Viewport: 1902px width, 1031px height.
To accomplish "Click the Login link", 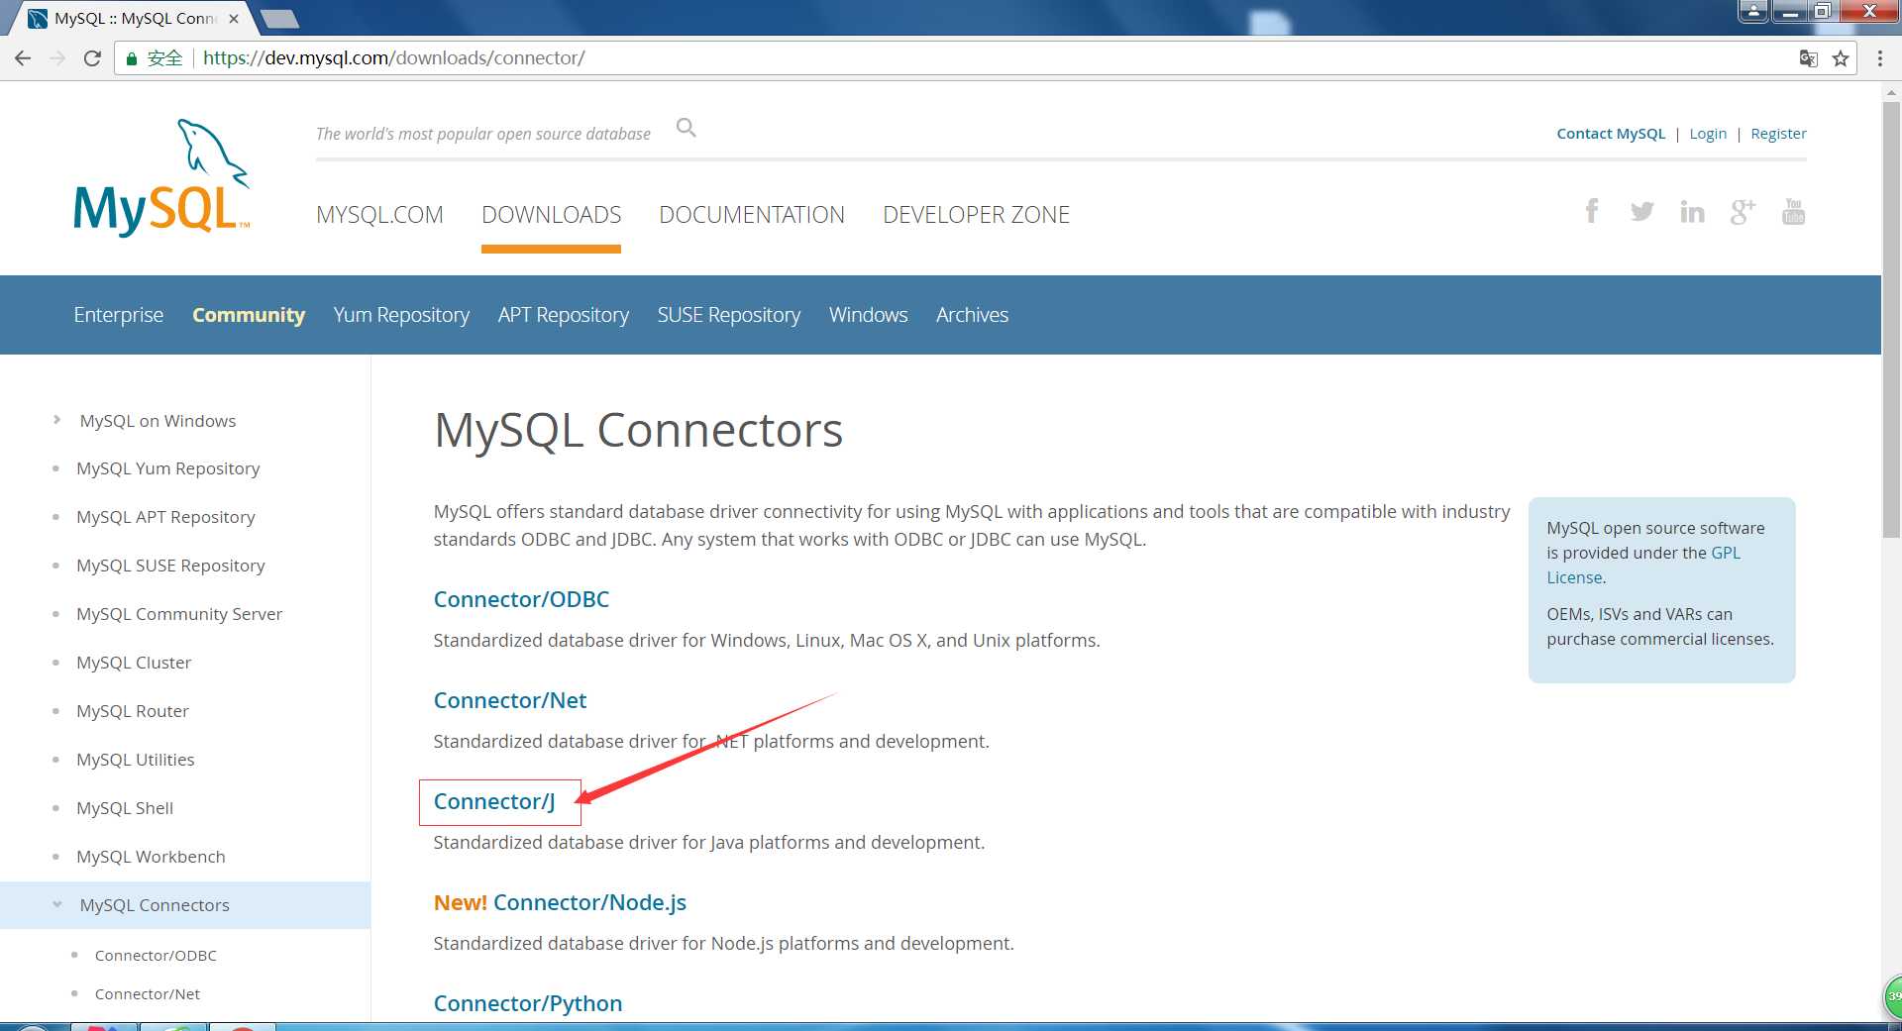I will coord(1708,134).
